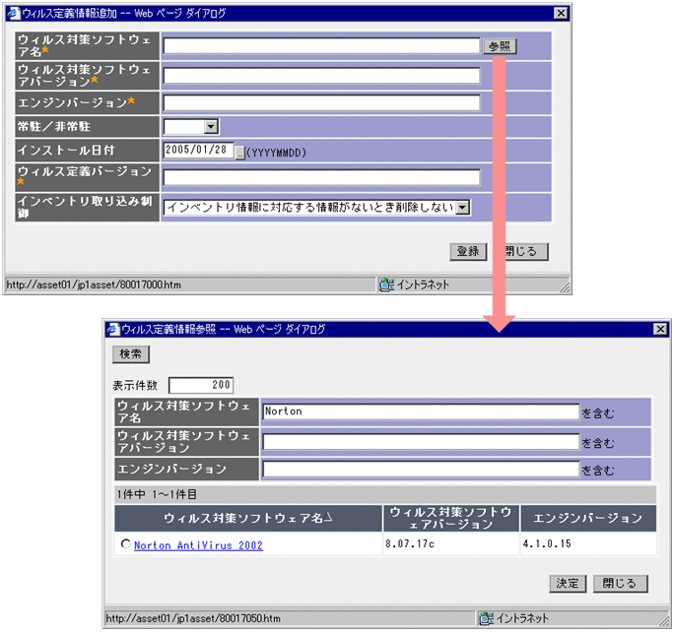Focus engine version search field in reference dialog
675x633 pixels.
pyautogui.click(x=421, y=470)
